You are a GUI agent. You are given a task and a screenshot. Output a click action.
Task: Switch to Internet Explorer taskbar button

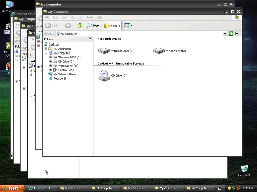(x=42, y=188)
